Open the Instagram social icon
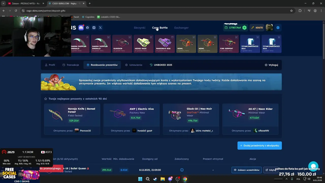Viewport: 325px width, 183px height. 94,28
